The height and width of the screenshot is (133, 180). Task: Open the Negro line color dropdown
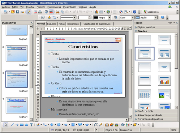(110, 18)
